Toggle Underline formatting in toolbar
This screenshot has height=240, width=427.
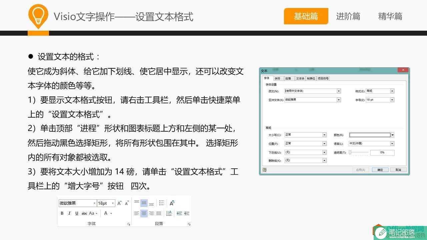tap(77, 213)
